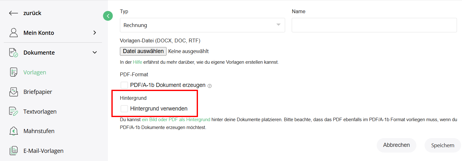Viewport: 462px width, 161px height.
Task: Open Mein Konto menu item
Action: pyautogui.click(x=39, y=33)
